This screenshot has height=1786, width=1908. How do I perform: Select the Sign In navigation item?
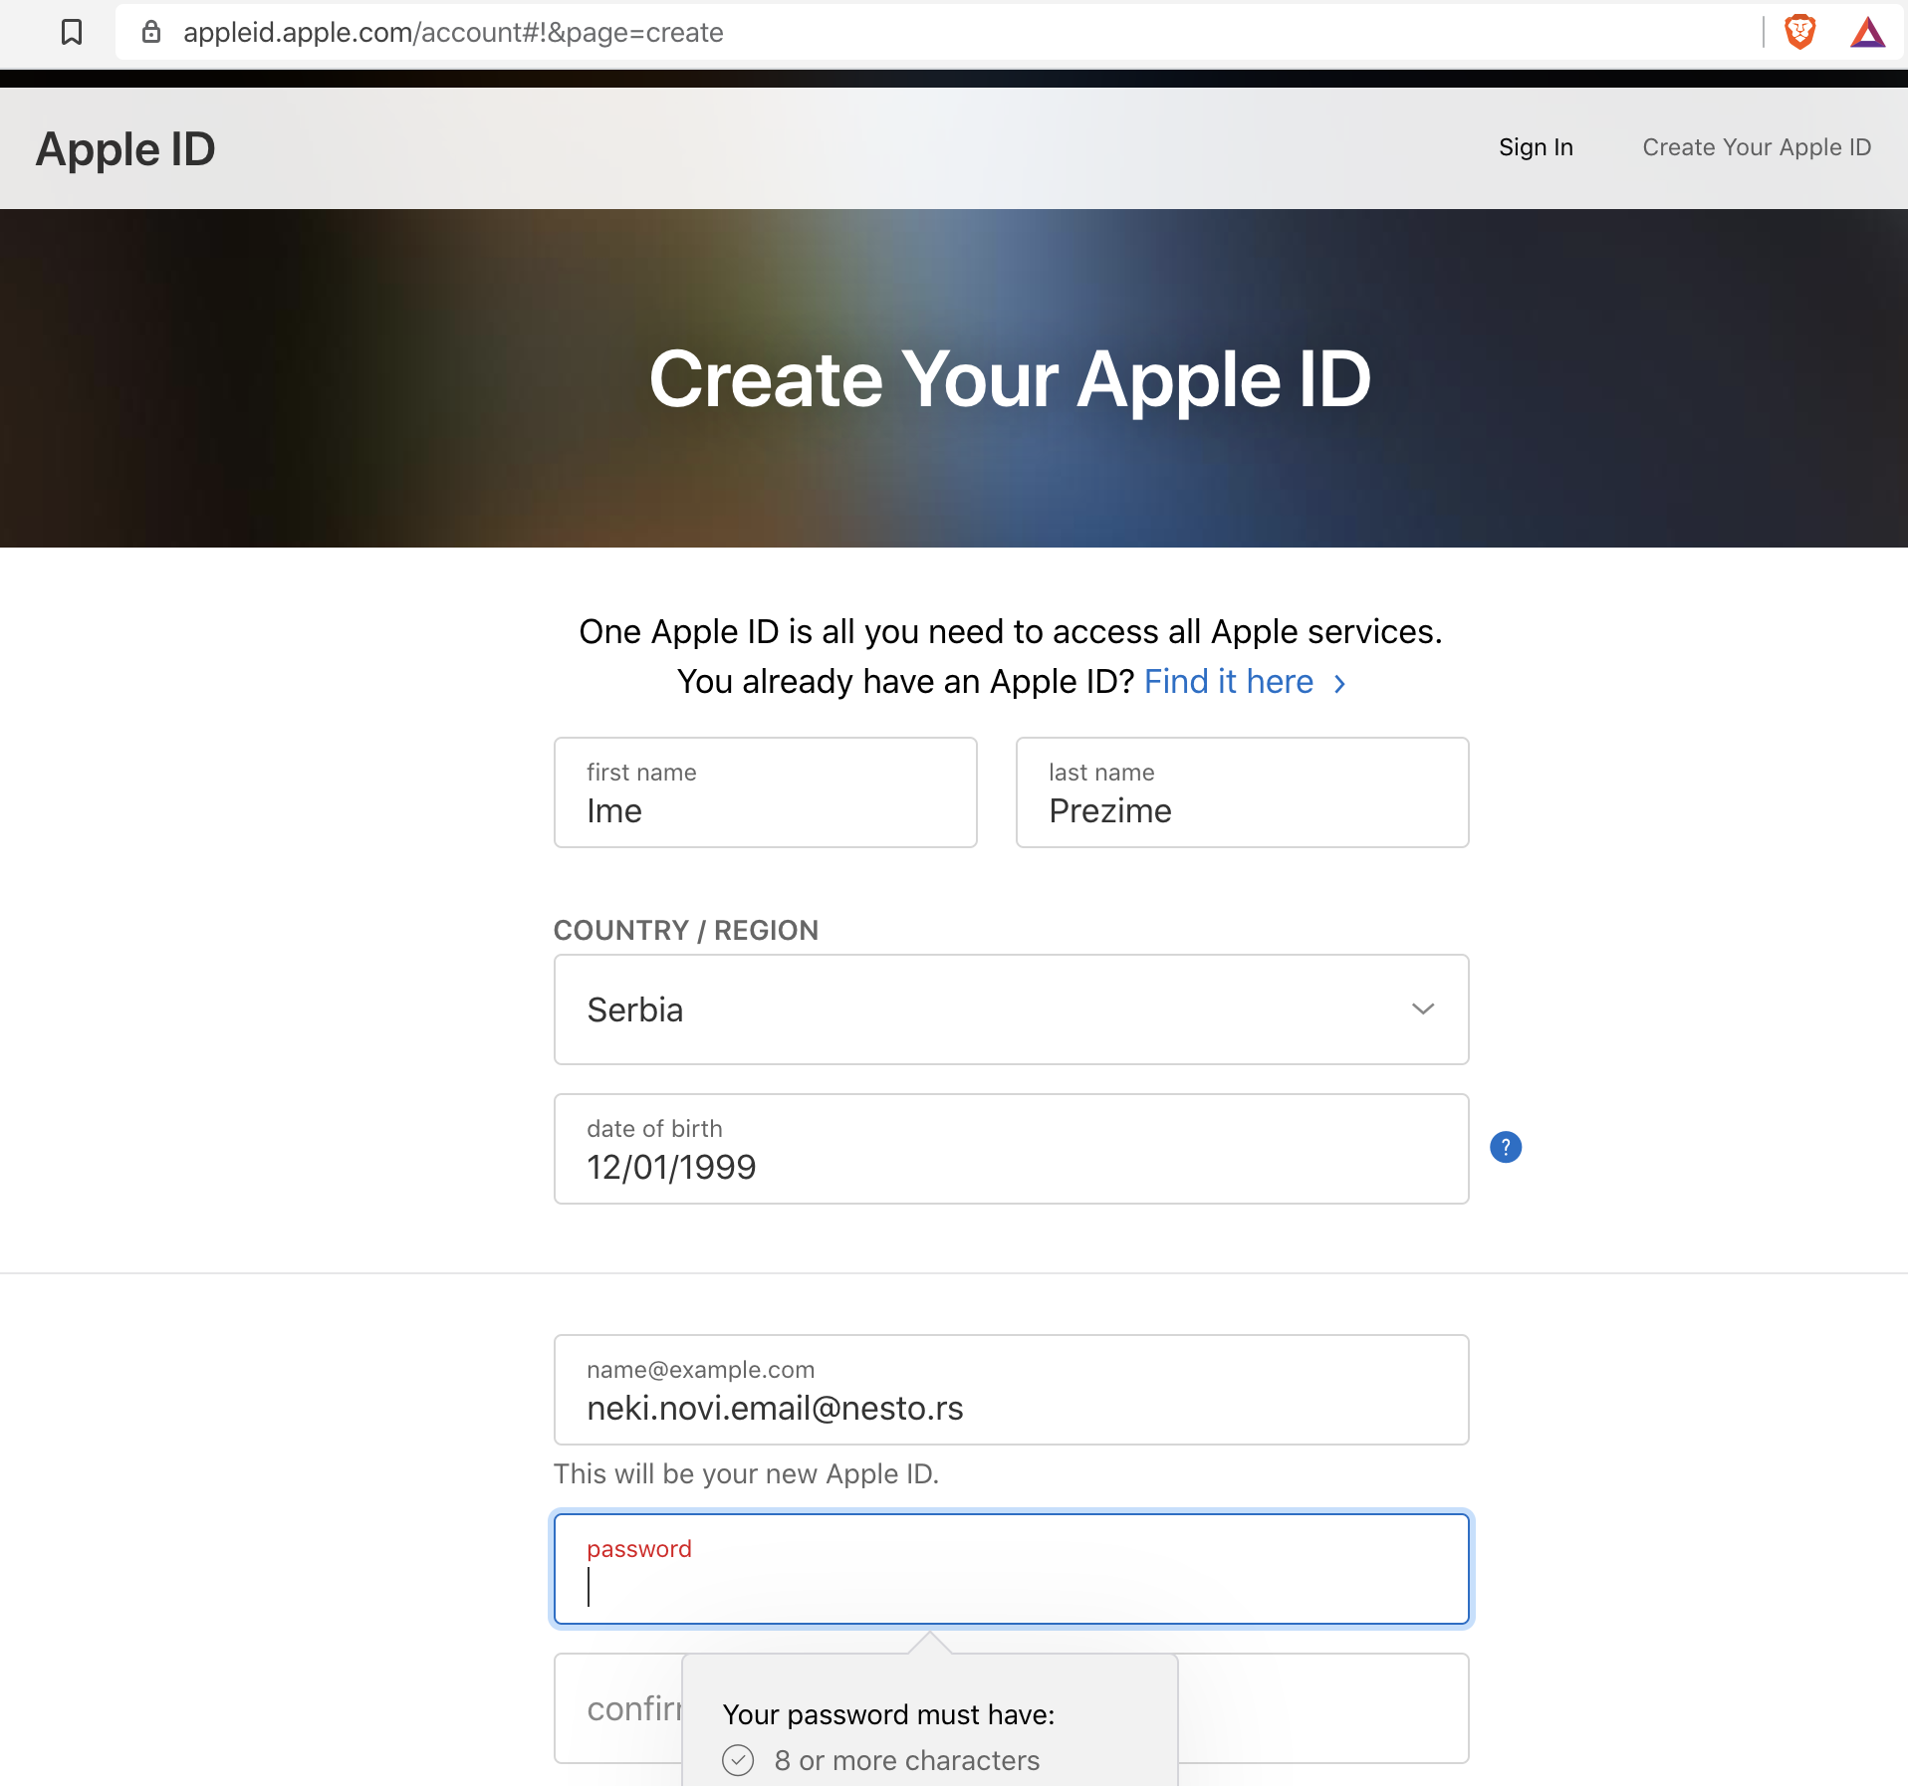(x=1536, y=147)
